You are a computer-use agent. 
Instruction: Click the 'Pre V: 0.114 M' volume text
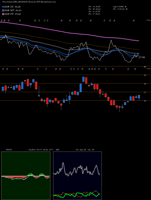[x=120, y=9]
